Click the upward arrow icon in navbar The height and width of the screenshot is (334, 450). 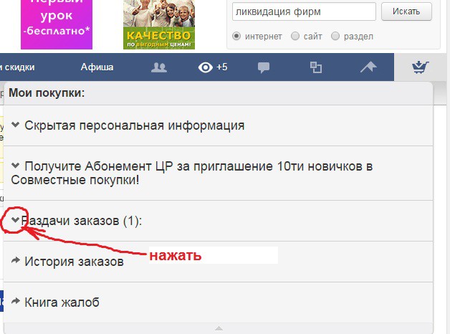368,67
